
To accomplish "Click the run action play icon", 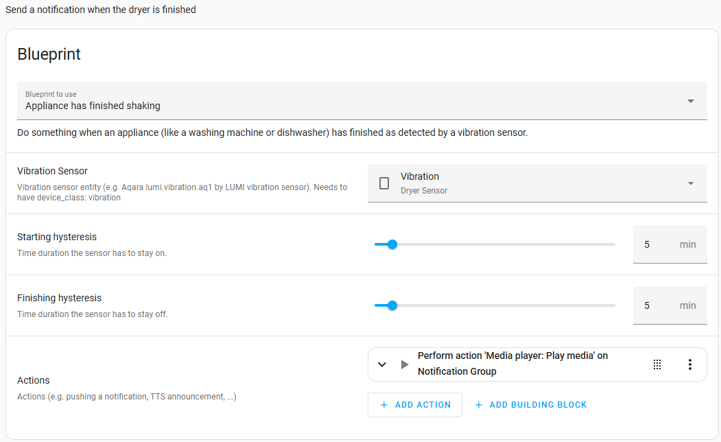I will (405, 364).
